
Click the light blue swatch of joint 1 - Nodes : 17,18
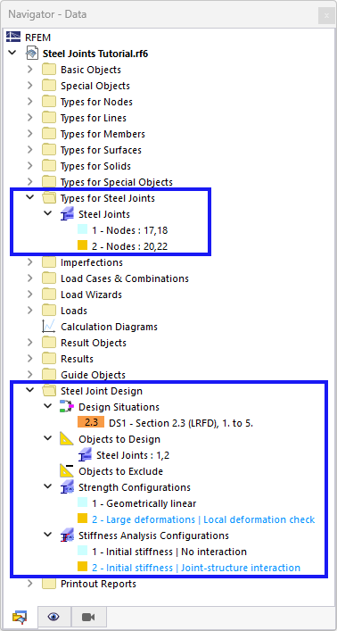coord(82,230)
